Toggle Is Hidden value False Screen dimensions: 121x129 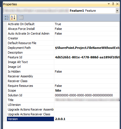58,71
